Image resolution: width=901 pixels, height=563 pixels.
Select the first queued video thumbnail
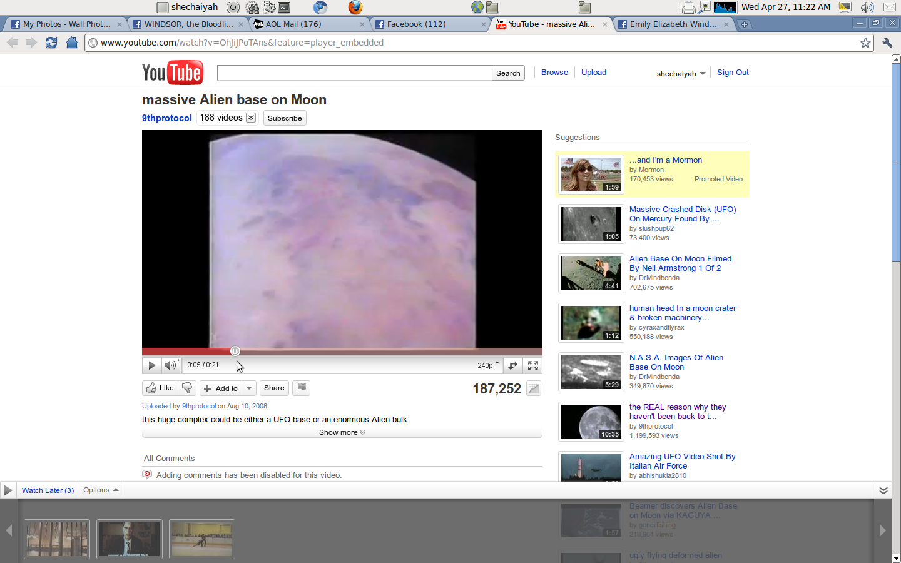57,539
